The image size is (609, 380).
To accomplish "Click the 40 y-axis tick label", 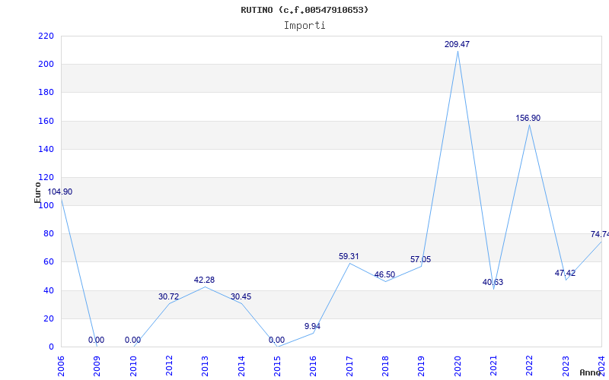I will (x=48, y=290).
